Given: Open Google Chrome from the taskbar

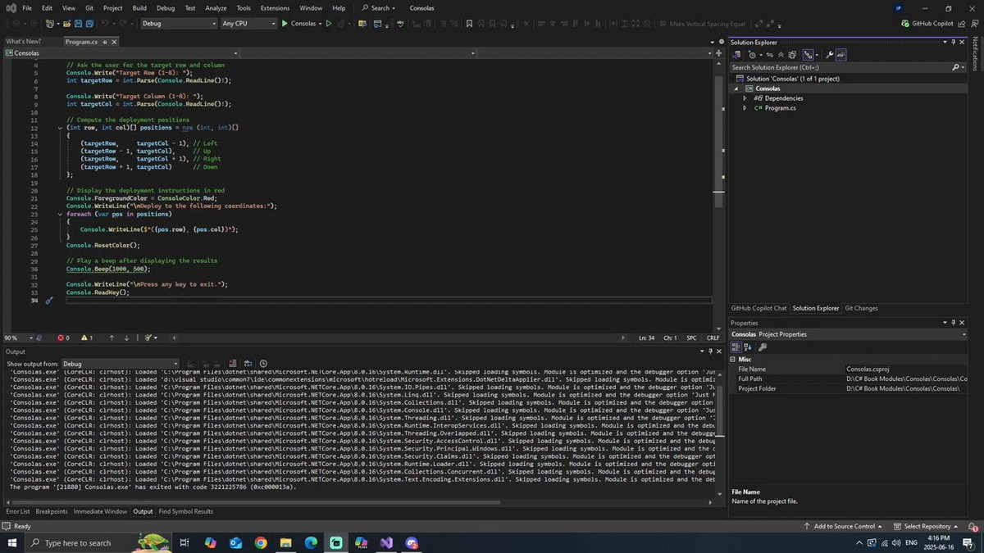Looking at the screenshot, I should tap(261, 542).
